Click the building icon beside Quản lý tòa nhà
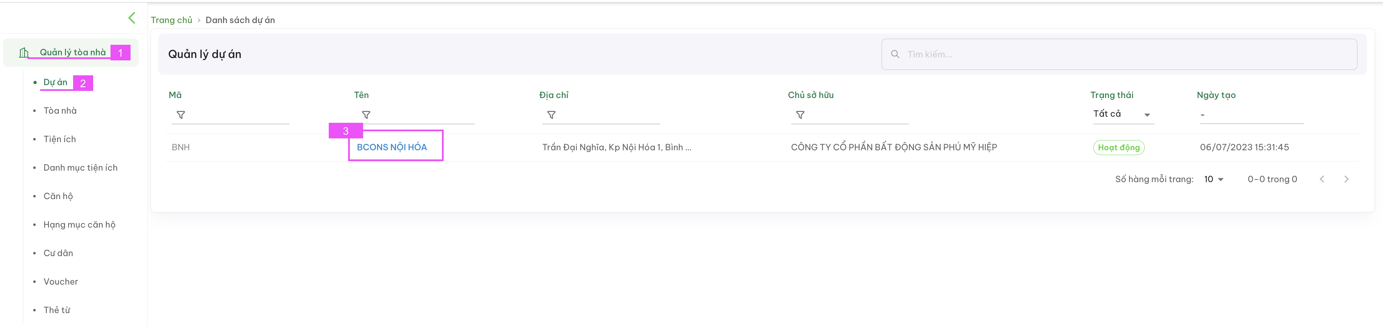The image size is (1383, 327). [23, 53]
